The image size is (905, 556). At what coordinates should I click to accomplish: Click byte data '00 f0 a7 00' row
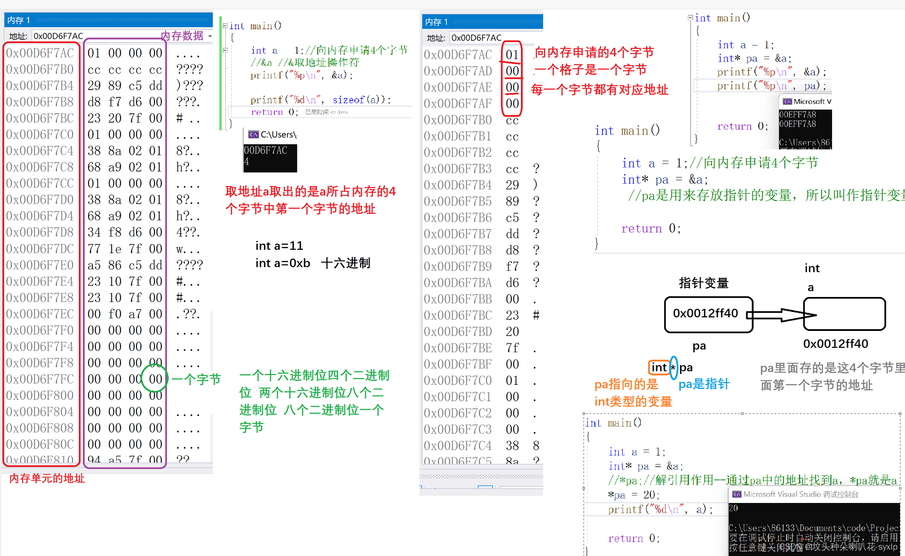125,314
